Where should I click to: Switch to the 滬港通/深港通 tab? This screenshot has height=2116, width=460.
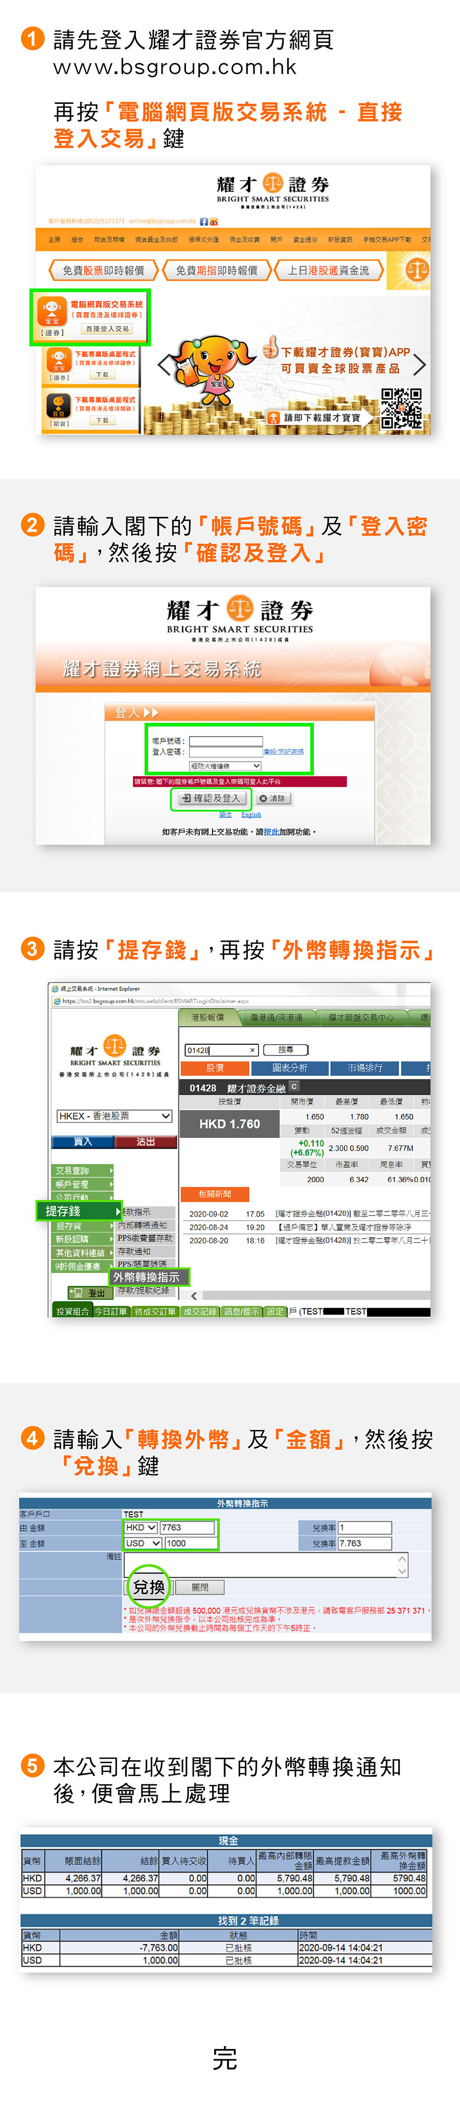tap(277, 1017)
